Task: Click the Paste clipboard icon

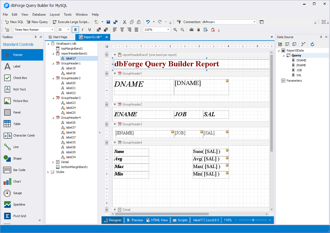Action: [139, 22]
